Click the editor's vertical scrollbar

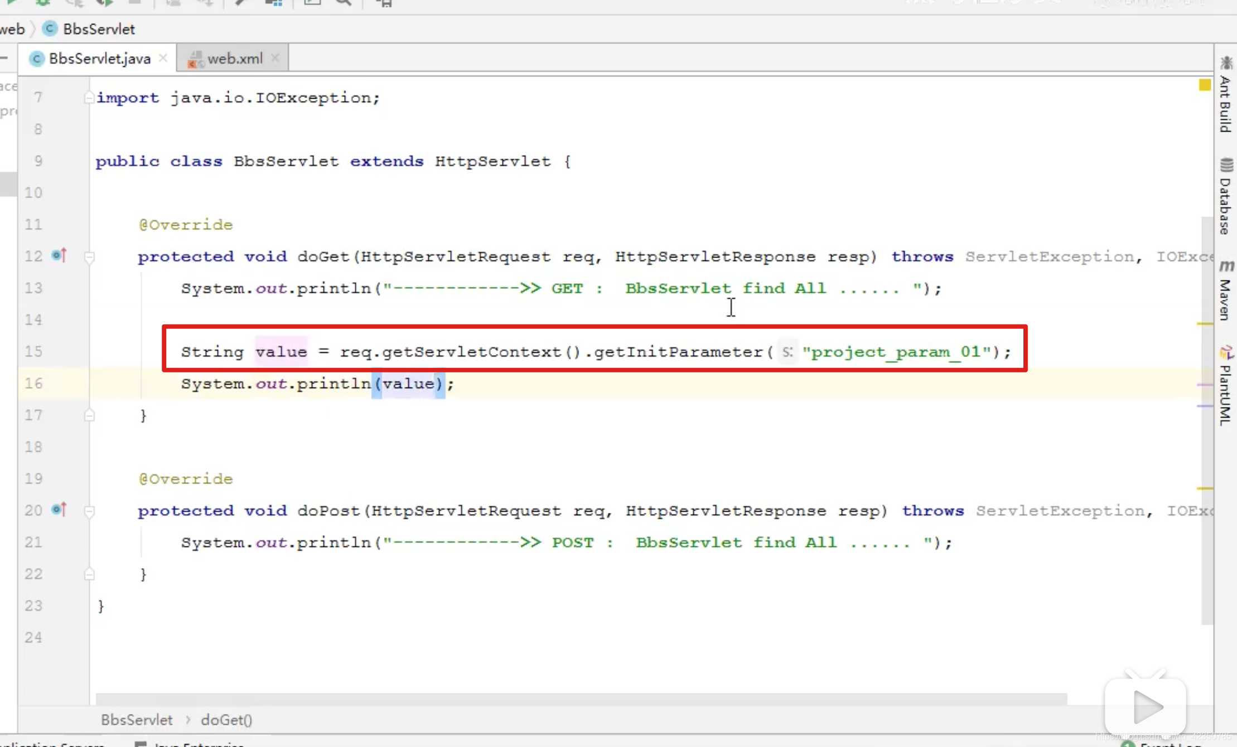point(1207,421)
